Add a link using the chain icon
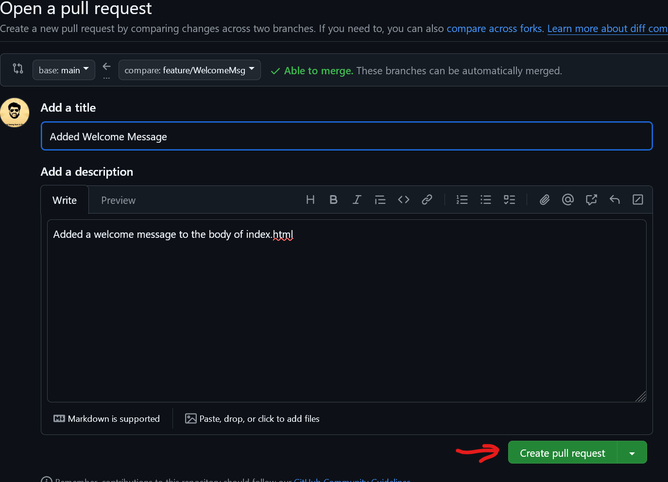 click(427, 199)
